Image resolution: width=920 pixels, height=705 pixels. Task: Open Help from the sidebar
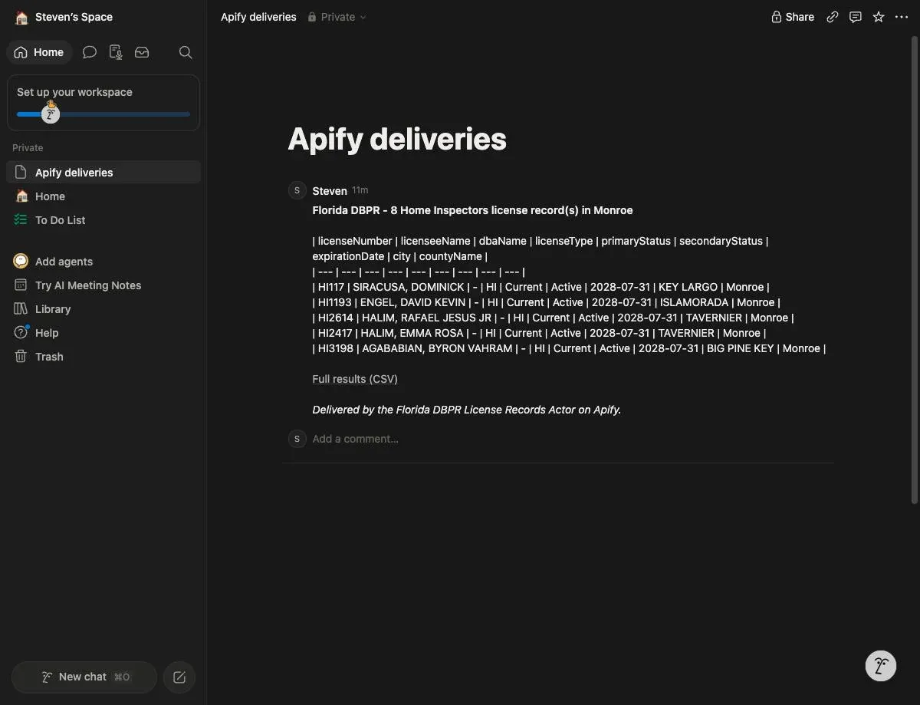[103, 333]
